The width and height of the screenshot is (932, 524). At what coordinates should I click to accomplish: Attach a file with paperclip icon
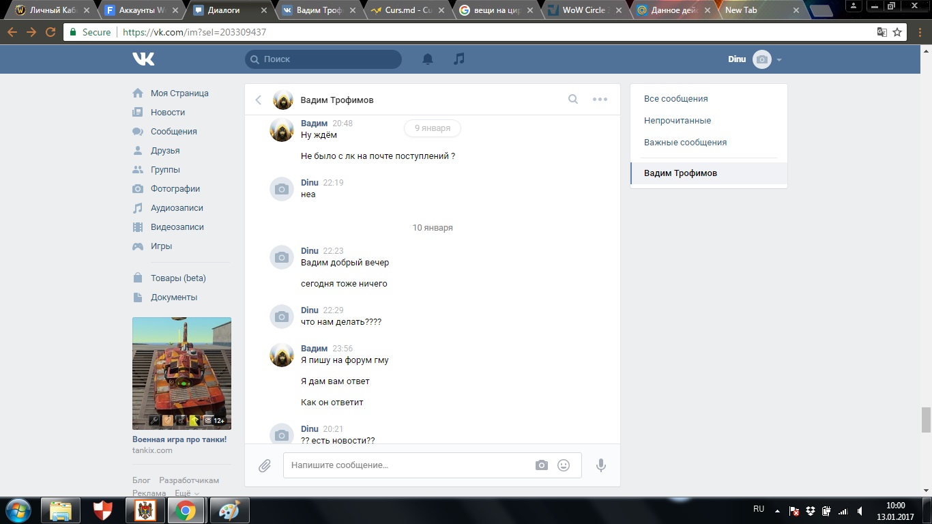[265, 465]
